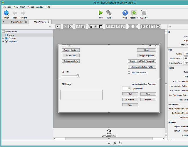Add a new tab with the plus icon
The width and height of the screenshot is (188, 147).
pos(4,22)
